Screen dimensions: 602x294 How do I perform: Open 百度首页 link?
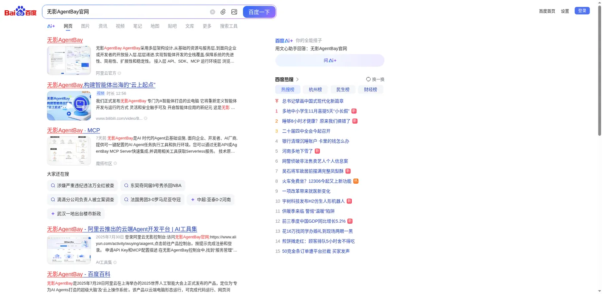[547, 11]
